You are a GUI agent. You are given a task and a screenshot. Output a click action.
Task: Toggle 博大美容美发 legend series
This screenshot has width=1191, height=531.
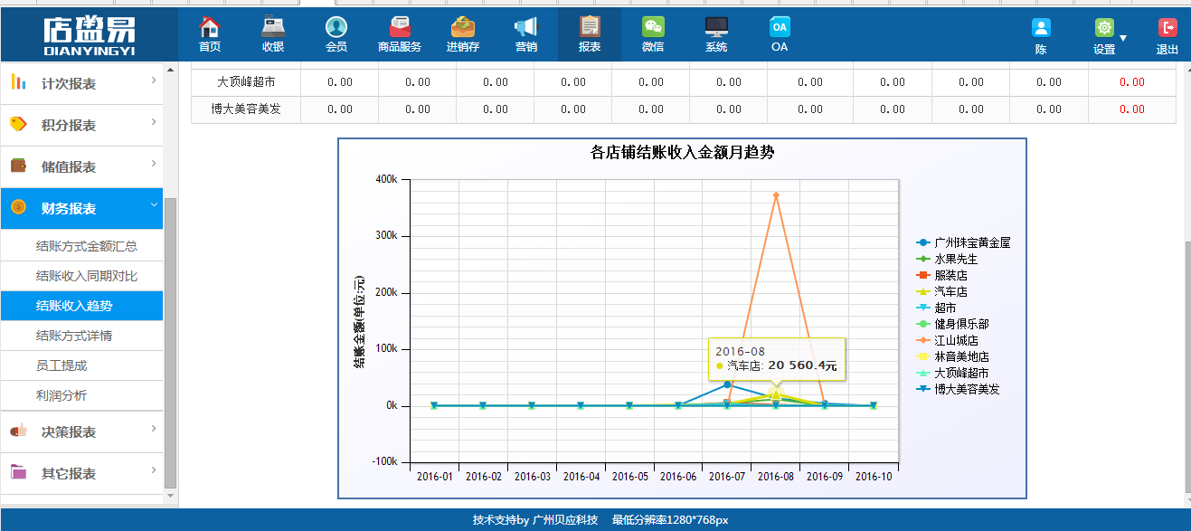click(958, 389)
